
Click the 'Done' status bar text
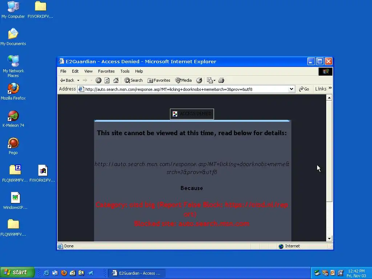click(x=69, y=246)
